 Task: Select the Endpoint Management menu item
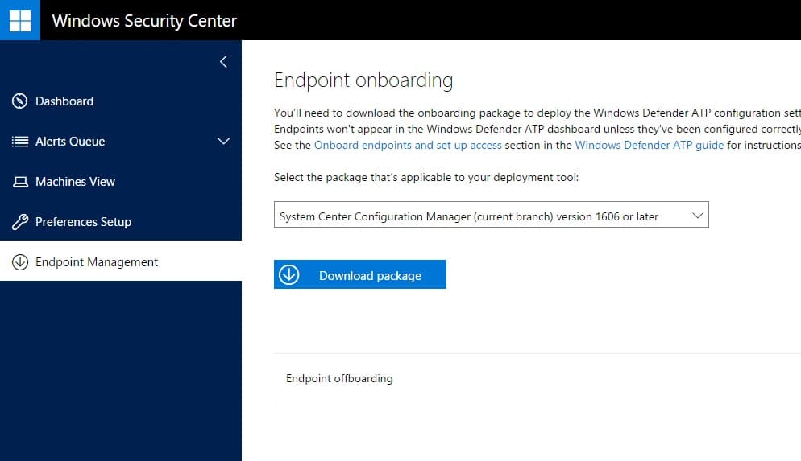(97, 262)
